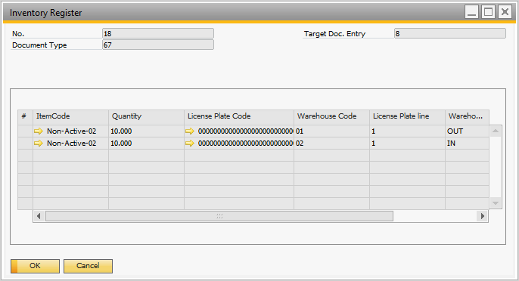This screenshot has width=519, height=281.
Task: Select the Target Doc. Entry field
Action: (450, 33)
